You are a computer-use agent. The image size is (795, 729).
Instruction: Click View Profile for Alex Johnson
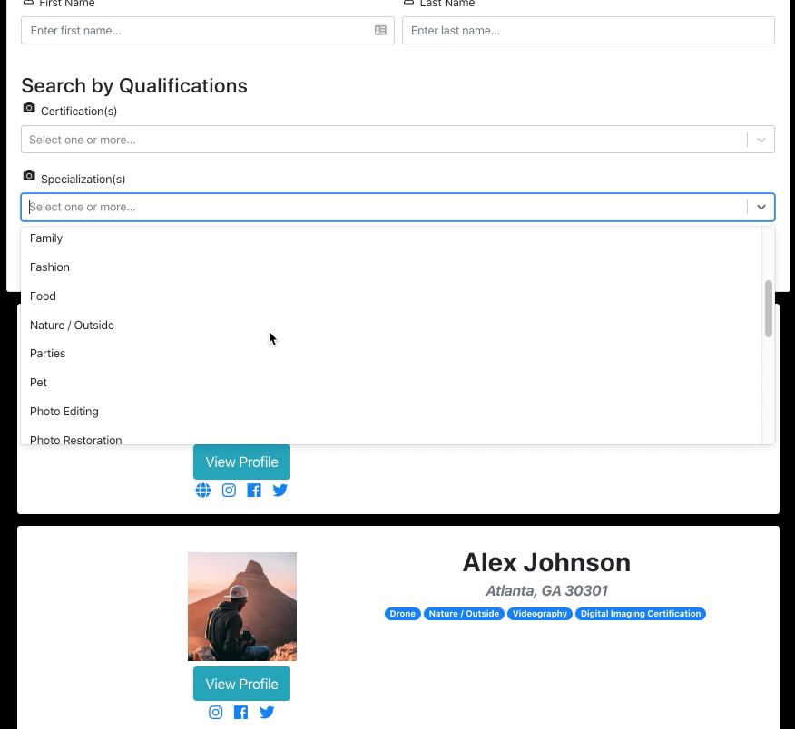241,684
